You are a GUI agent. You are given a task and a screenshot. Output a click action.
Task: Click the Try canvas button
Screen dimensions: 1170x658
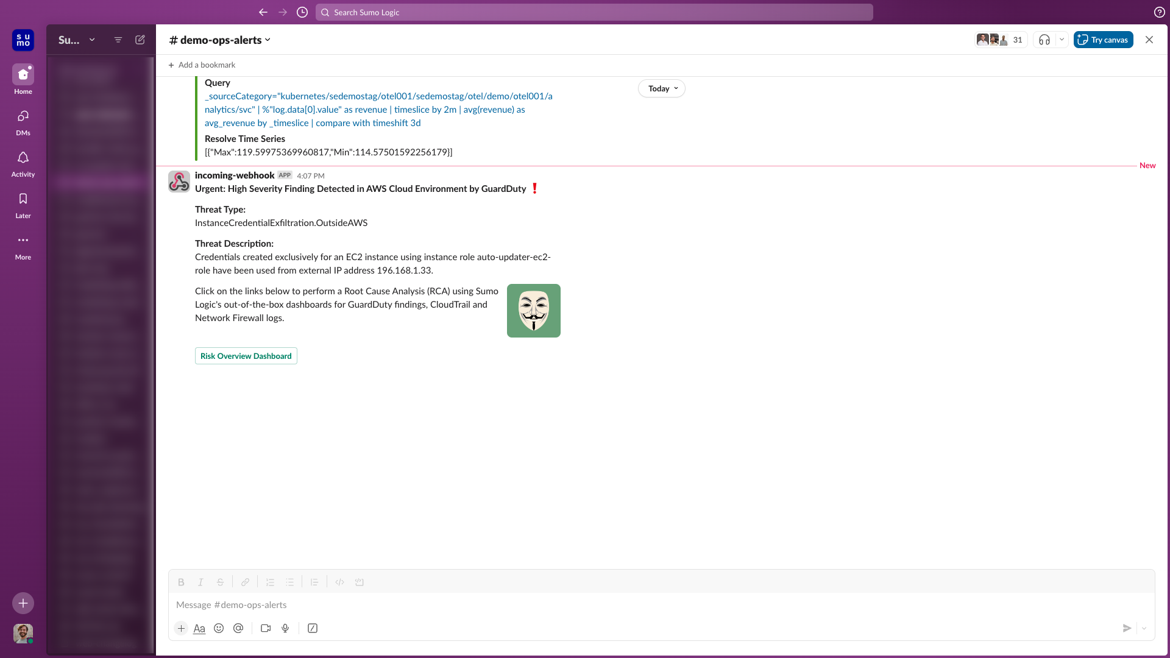coord(1103,40)
